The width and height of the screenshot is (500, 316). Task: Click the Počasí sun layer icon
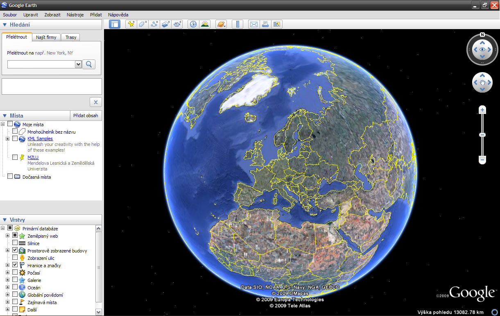point(22,273)
